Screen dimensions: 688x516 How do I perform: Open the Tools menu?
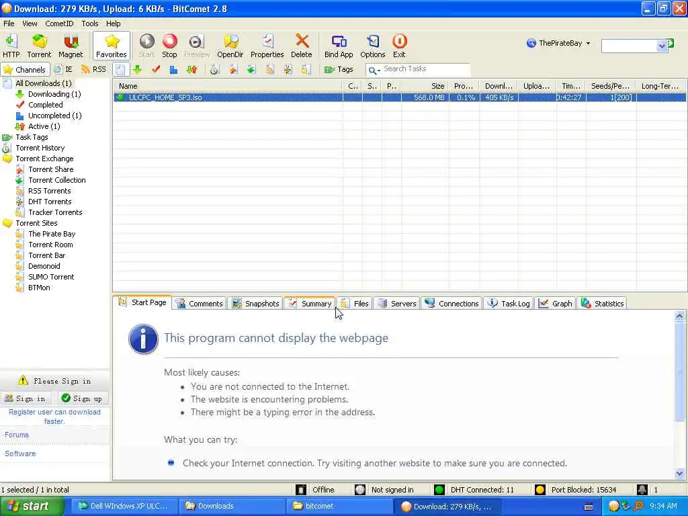click(90, 24)
